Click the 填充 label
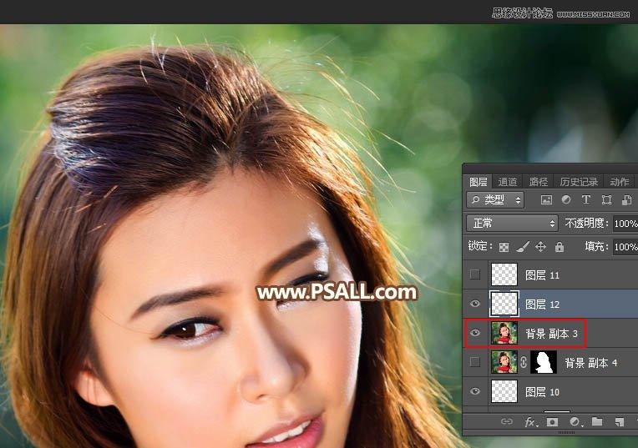The height and width of the screenshot is (448, 638). click(x=596, y=246)
